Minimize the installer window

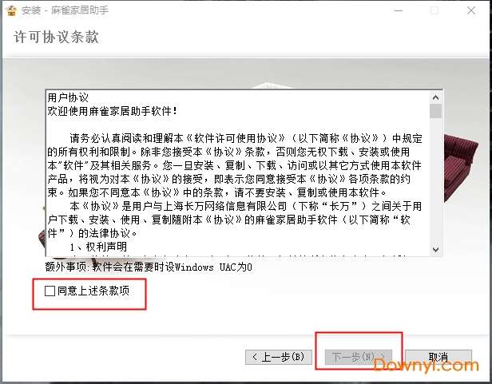coord(399,10)
